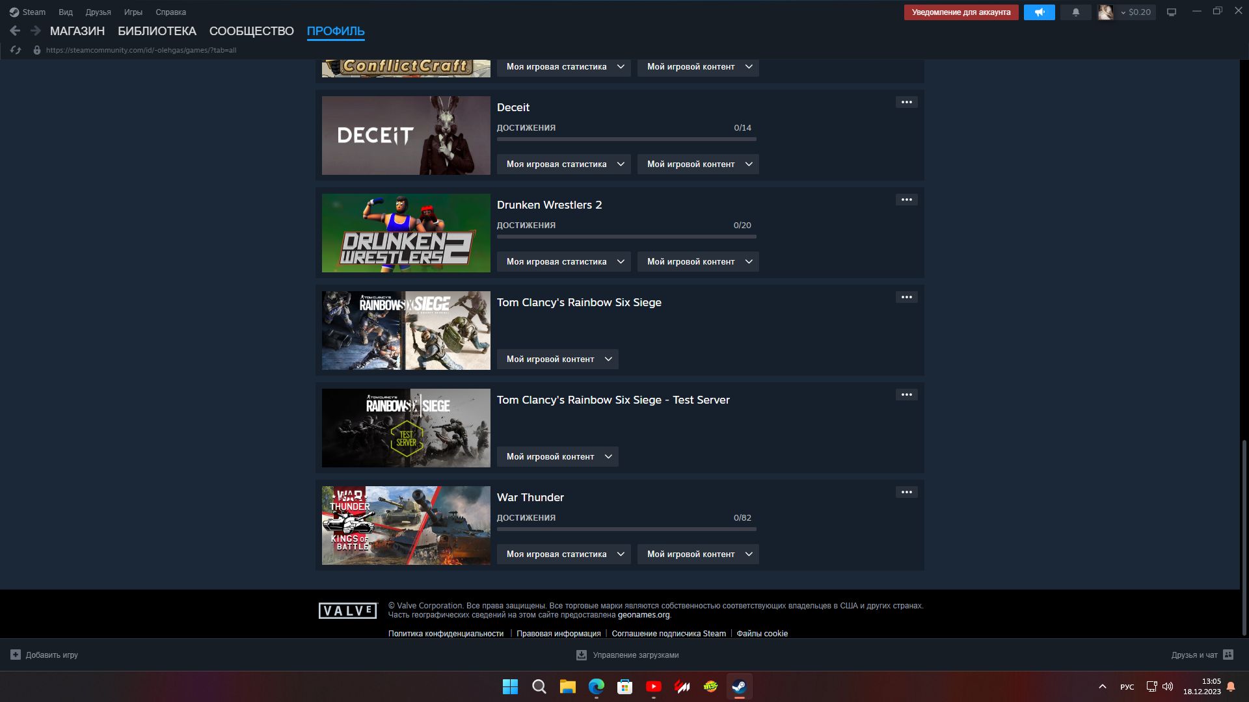Switch to the СООБЩЕСТВО tab
This screenshot has height=702, width=1249.
(x=252, y=31)
